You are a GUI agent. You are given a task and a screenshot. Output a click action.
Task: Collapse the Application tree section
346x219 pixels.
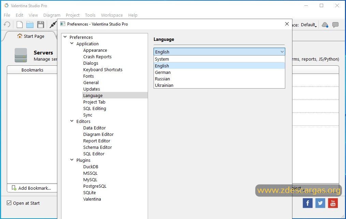72,43
